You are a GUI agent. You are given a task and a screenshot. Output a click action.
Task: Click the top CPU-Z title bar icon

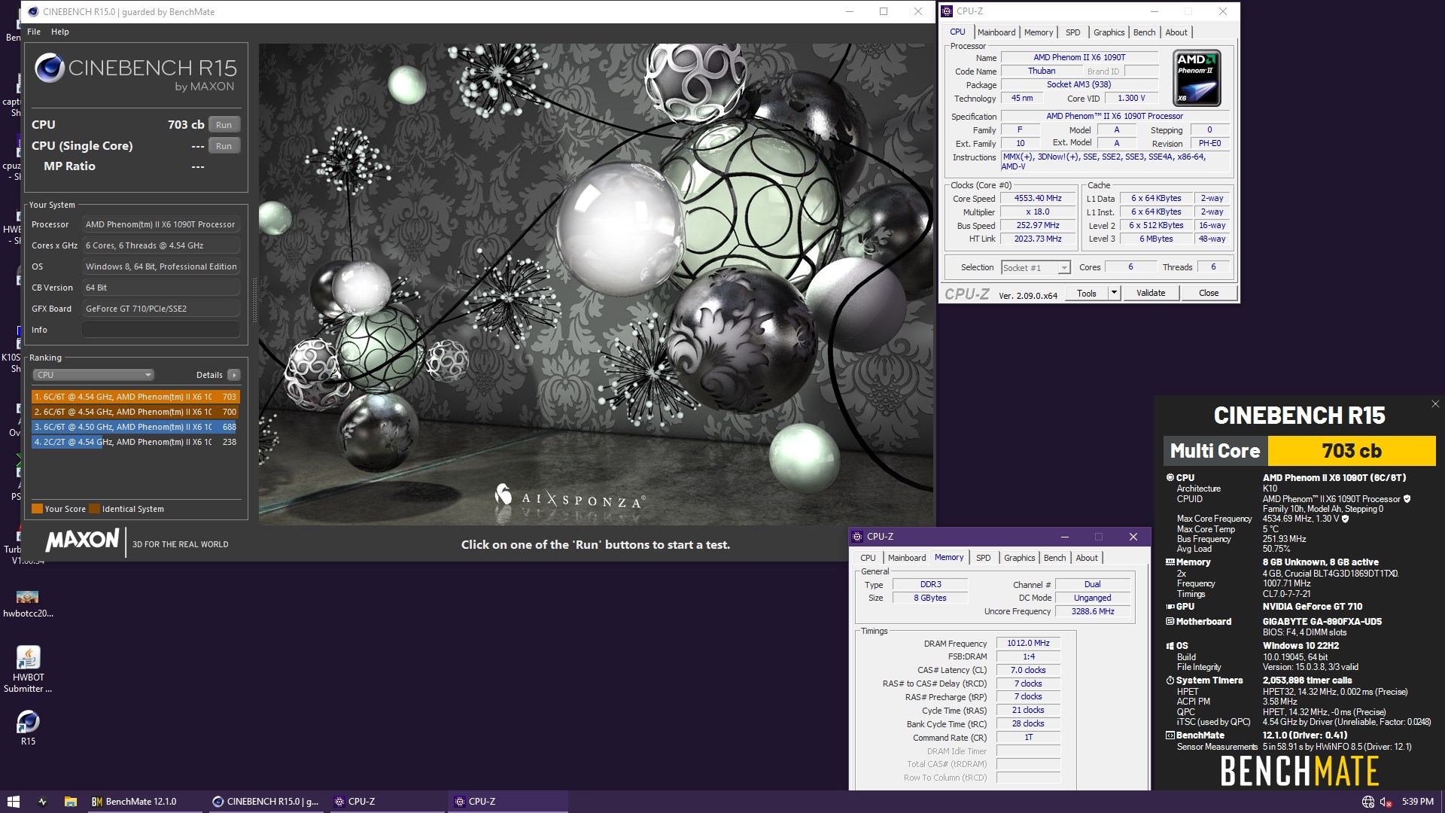pos(948,11)
